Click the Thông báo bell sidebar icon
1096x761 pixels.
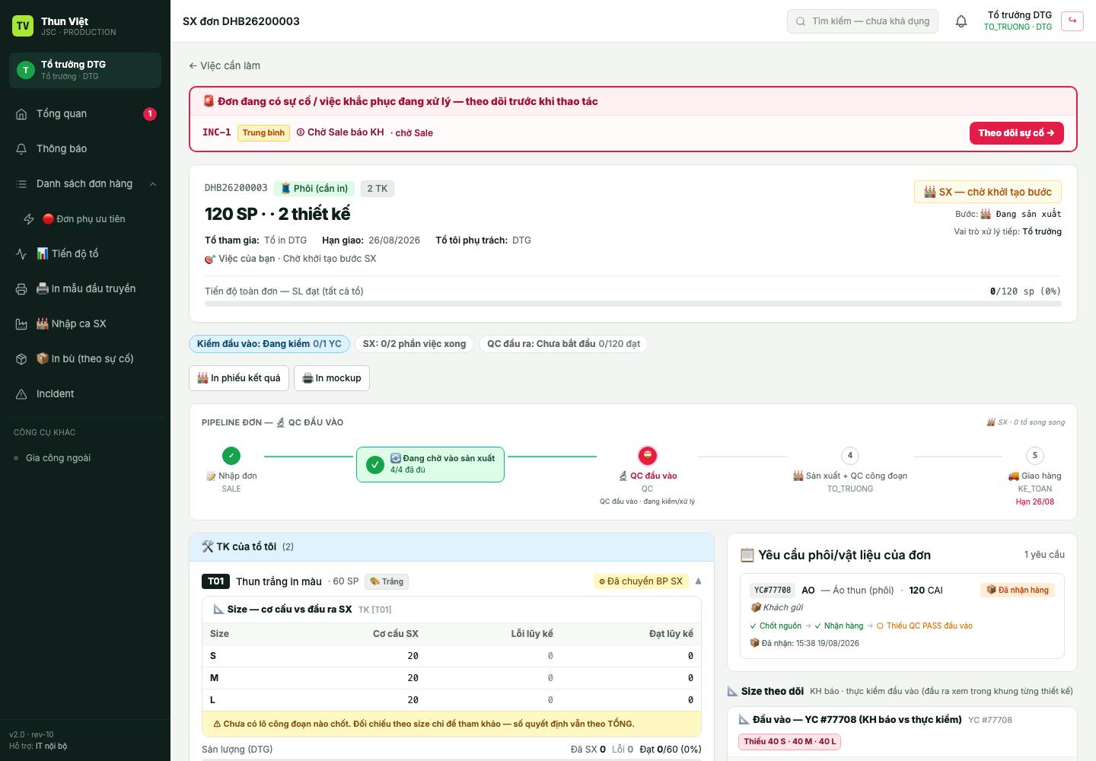tap(21, 149)
